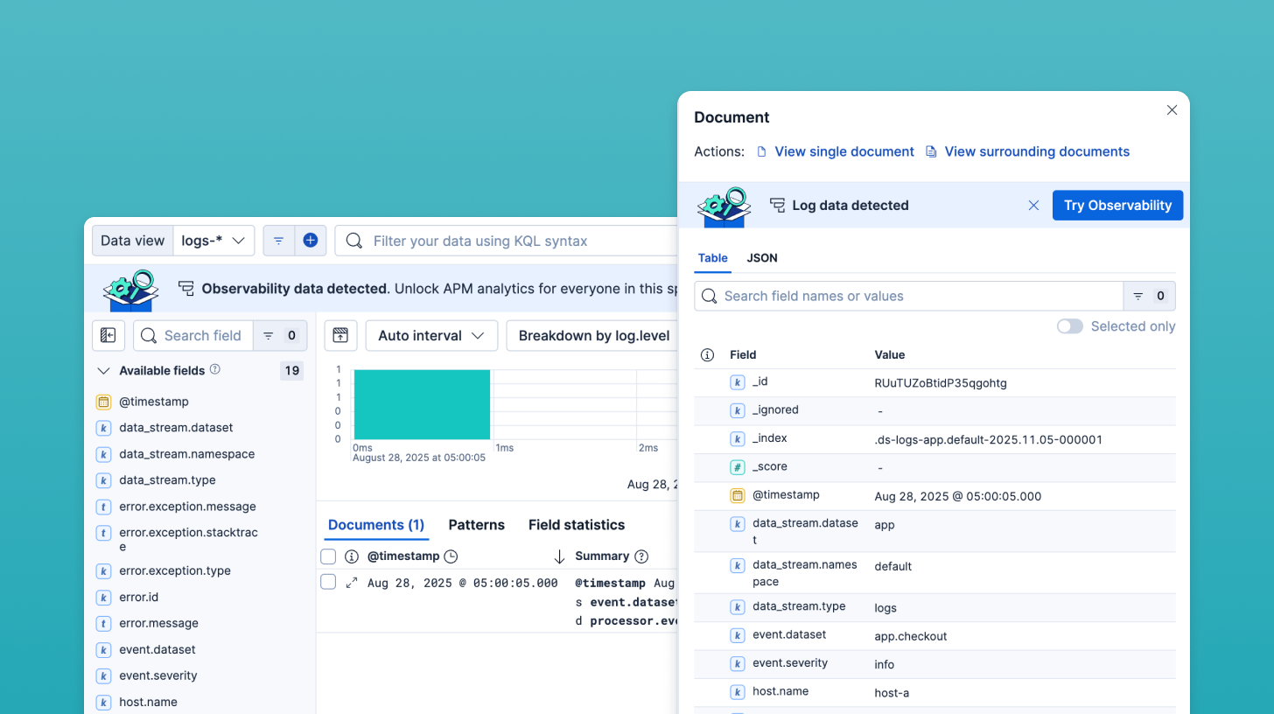Click the Try Observability button

point(1117,205)
